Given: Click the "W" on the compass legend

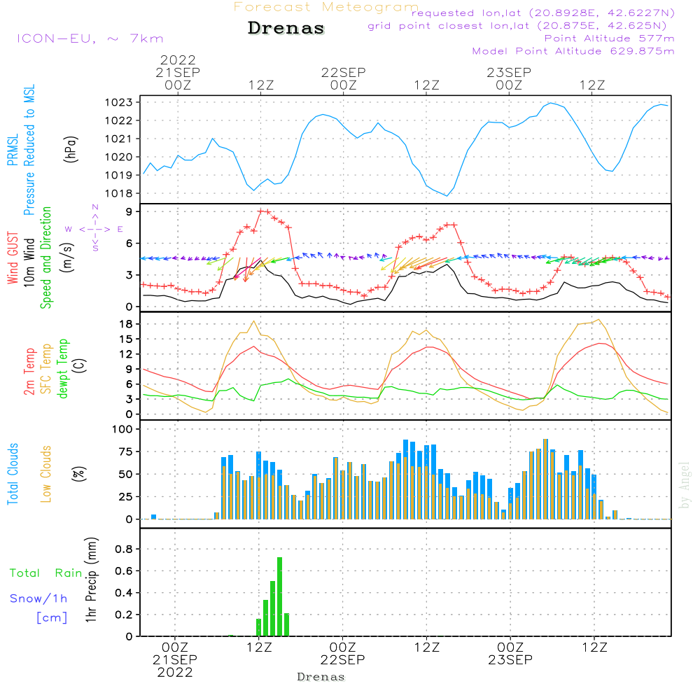Looking at the screenshot, I should [x=69, y=230].
